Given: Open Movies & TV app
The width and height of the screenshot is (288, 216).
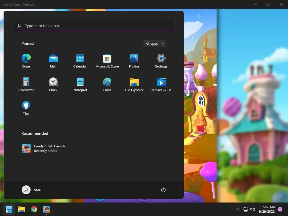Looking at the screenshot, I should (161, 84).
